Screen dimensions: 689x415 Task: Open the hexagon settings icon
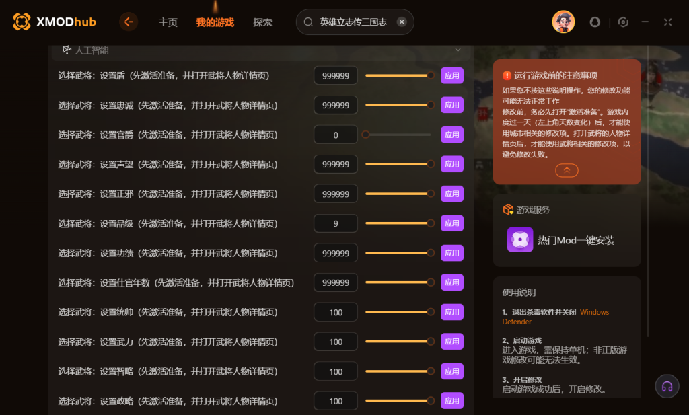coord(623,22)
